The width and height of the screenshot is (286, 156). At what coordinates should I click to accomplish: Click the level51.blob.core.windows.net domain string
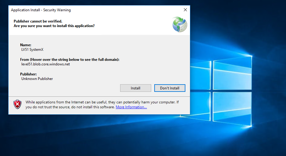click(x=45, y=64)
